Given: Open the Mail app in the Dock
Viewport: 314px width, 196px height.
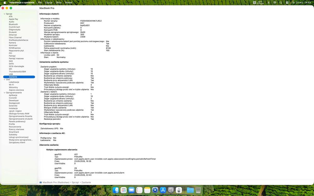Looking at the screenshot, I should pos(131,190).
